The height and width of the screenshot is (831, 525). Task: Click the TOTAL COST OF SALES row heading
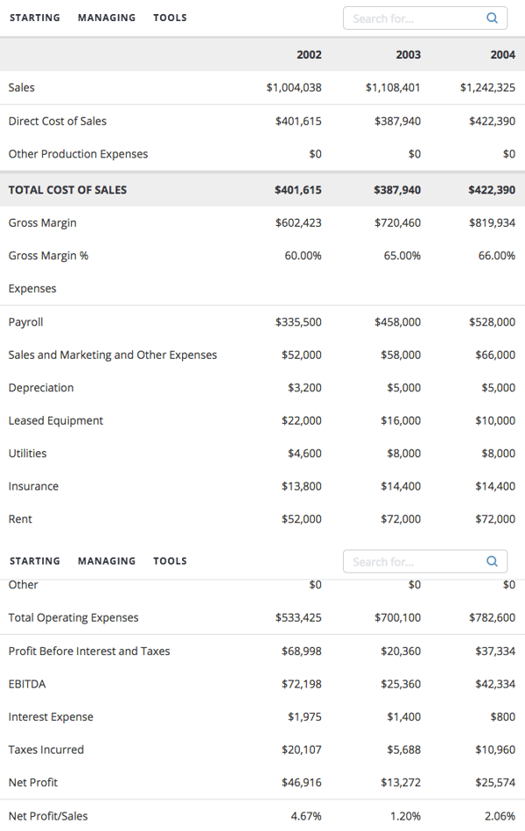(67, 190)
